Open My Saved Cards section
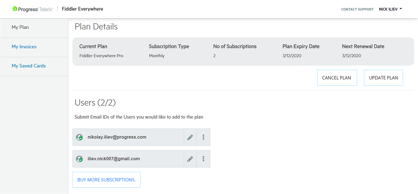The height and width of the screenshot is (194, 418). point(34,66)
